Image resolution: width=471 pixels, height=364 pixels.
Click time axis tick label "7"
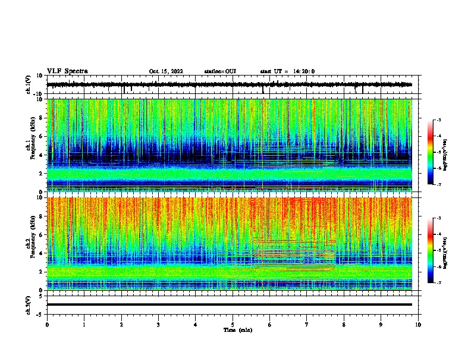[x=307, y=325]
